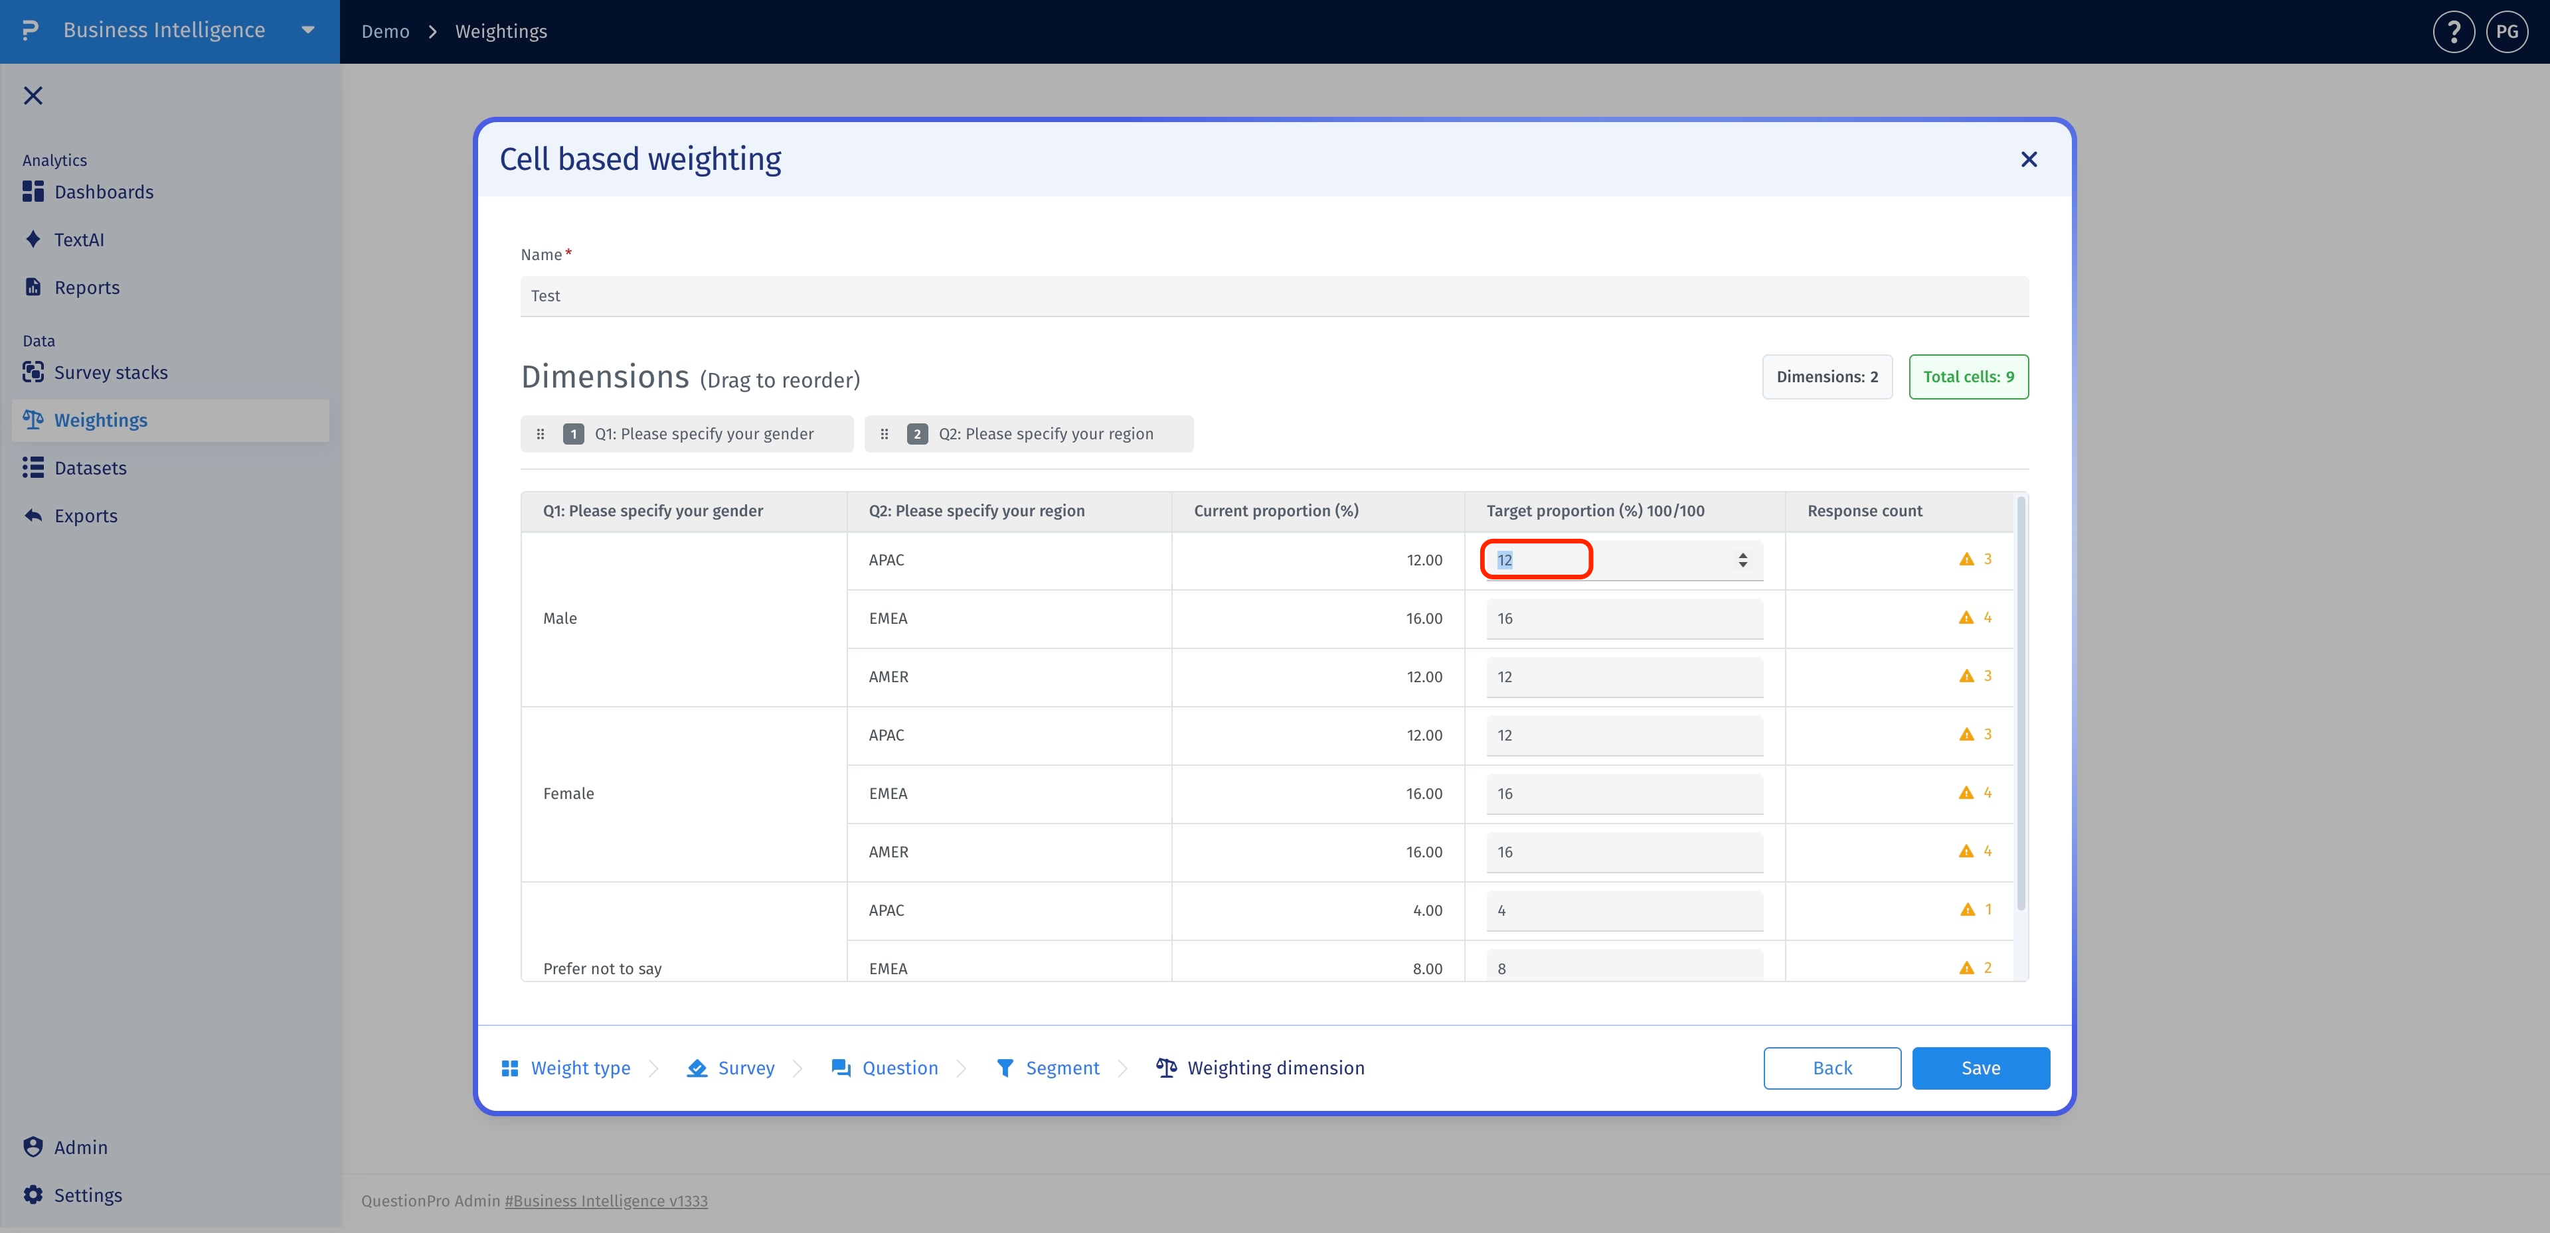Click the Demo breadcrumb link
The image size is (2550, 1233).
click(385, 32)
